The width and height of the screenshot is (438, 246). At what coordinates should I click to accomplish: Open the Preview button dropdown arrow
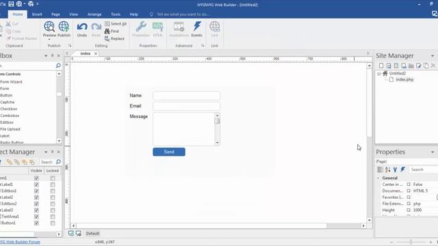[x=49, y=40]
